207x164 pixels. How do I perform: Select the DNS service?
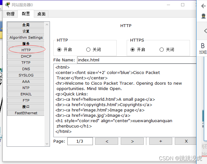26,69
